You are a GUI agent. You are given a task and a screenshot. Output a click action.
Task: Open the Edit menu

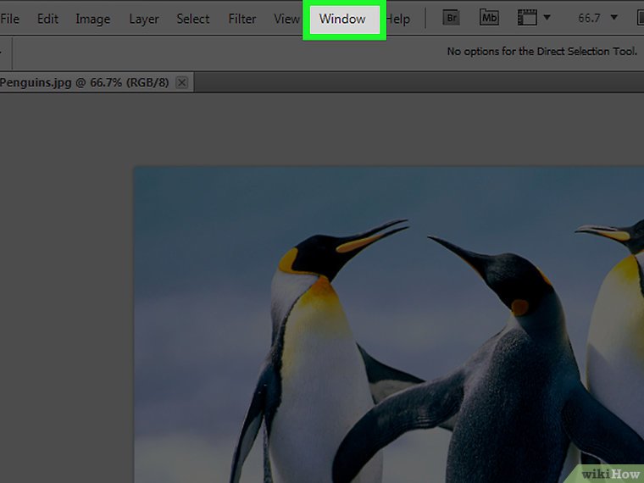point(47,19)
